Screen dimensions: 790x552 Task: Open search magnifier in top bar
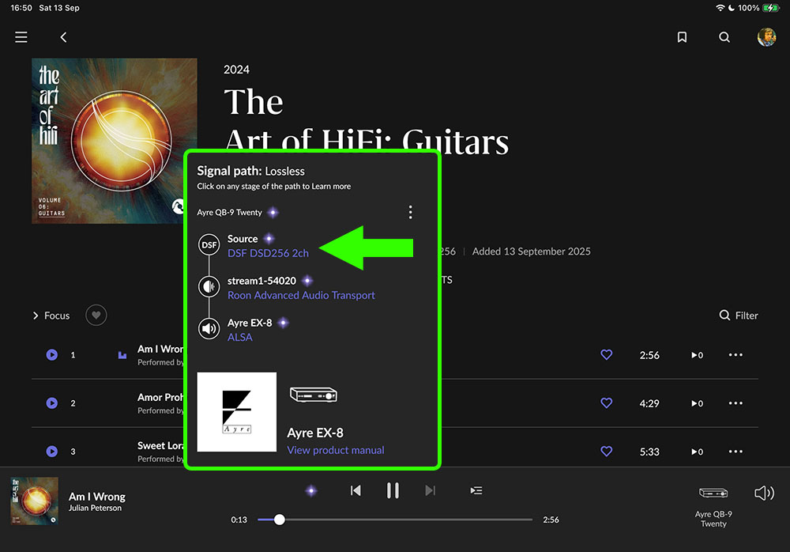point(724,37)
